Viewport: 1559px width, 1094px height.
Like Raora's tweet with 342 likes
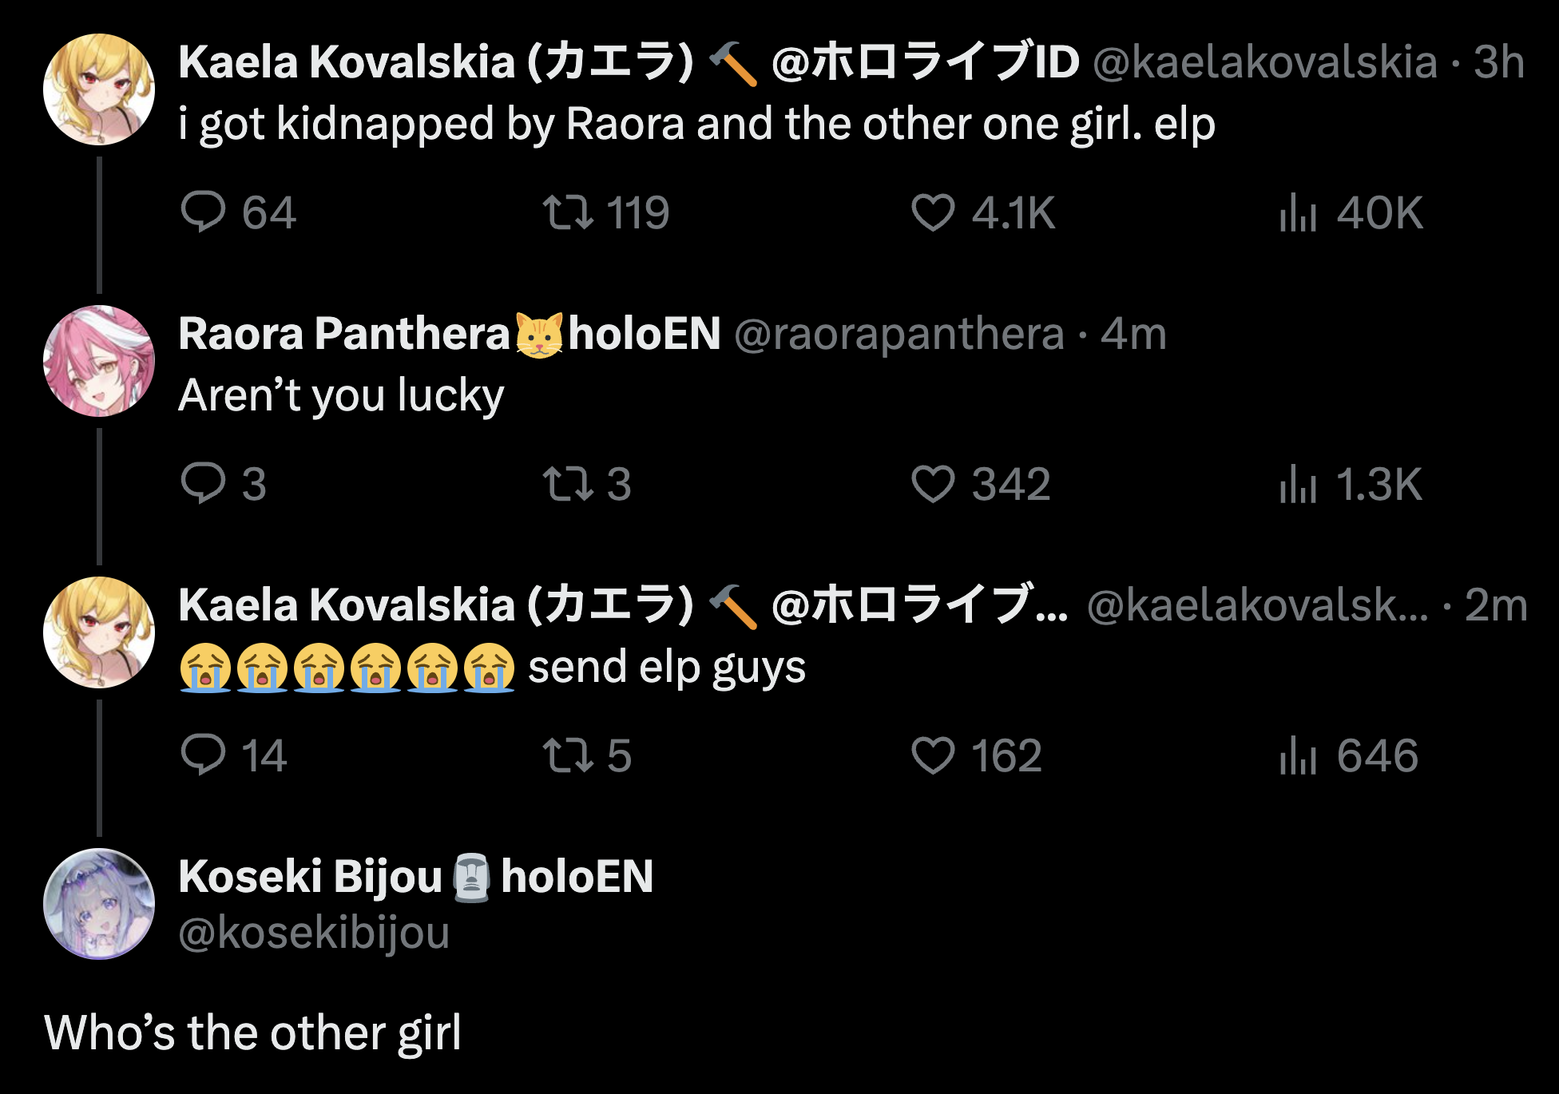coord(933,484)
